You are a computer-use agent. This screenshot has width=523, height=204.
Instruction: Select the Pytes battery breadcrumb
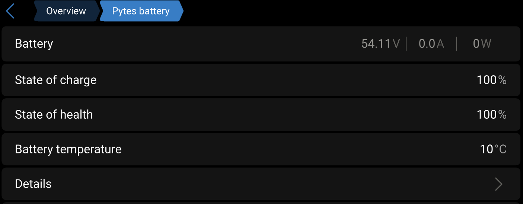pyautogui.click(x=141, y=11)
